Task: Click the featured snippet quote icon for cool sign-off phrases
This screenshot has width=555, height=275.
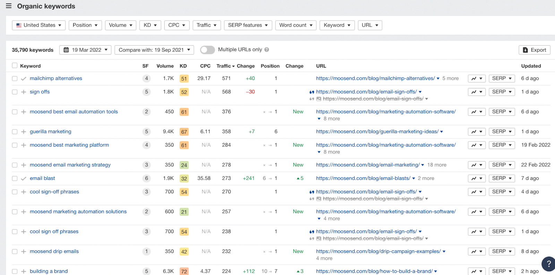Action: pyautogui.click(x=312, y=192)
